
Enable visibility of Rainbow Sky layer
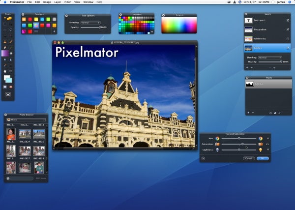coord(288,39)
